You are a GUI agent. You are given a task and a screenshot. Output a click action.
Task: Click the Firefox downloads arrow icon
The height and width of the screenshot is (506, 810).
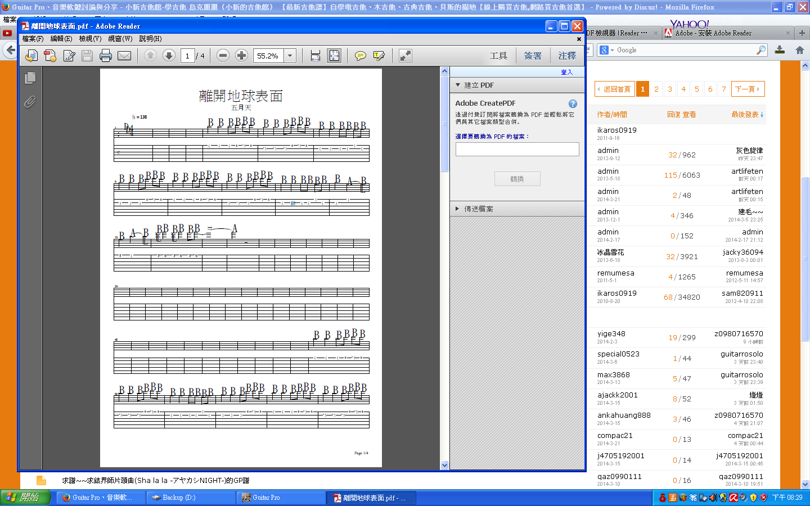point(780,50)
